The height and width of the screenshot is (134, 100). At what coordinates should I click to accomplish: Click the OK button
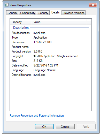(44, 126)
